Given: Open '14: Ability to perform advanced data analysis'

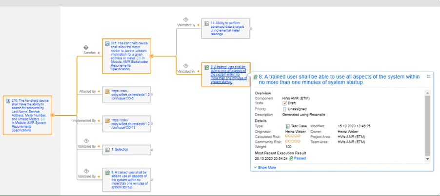Looking at the screenshot, I should 228,28.
